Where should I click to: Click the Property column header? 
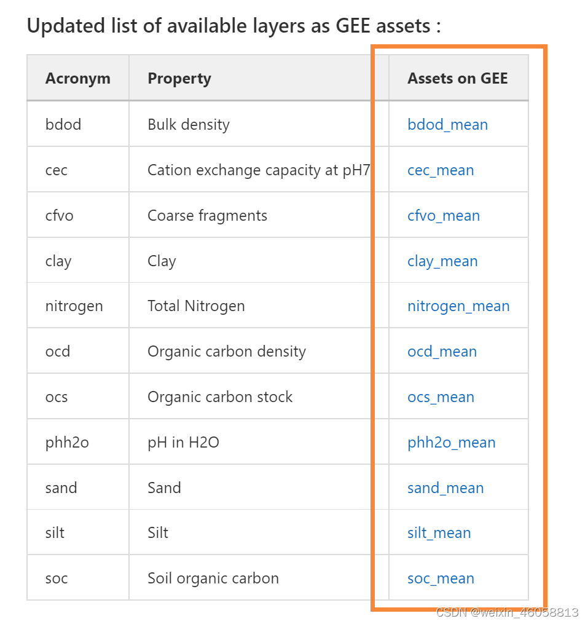coord(179,79)
